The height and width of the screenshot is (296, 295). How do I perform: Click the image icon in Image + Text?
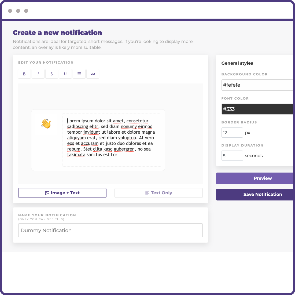point(47,193)
